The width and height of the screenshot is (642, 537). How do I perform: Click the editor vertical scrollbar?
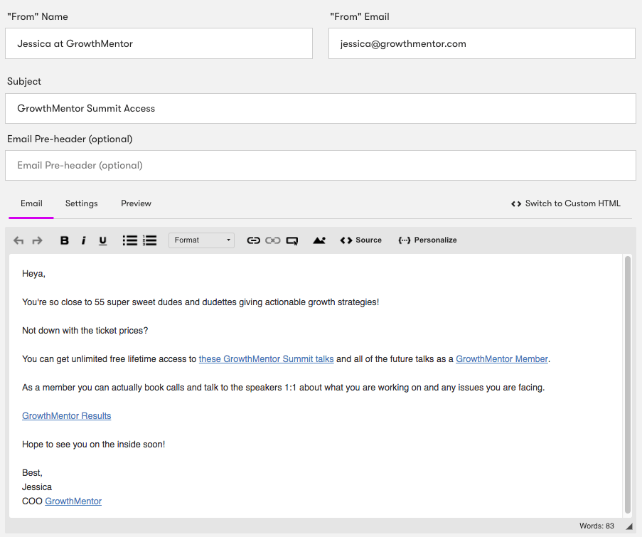[628, 384]
